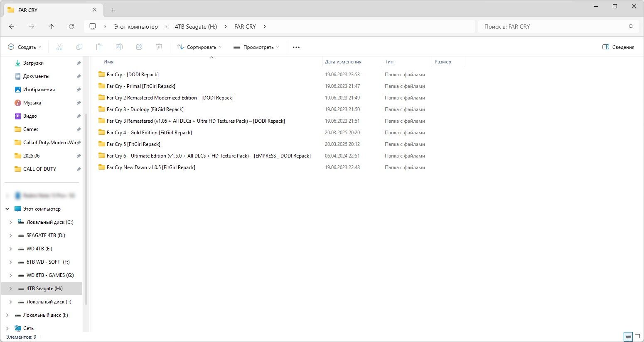Expand 4TB Seagate (H:) node

[x=10, y=289]
